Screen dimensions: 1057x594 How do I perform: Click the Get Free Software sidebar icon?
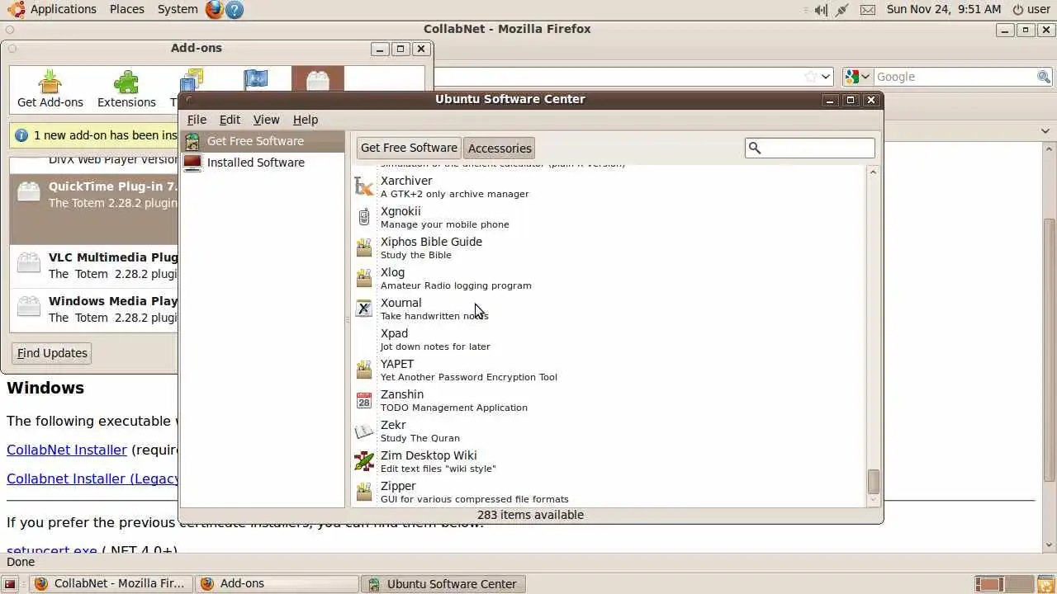pos(192,141)
